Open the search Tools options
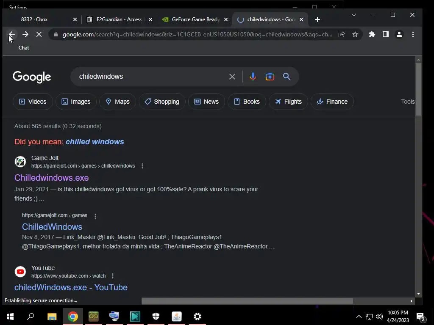 tap(408, 102)
